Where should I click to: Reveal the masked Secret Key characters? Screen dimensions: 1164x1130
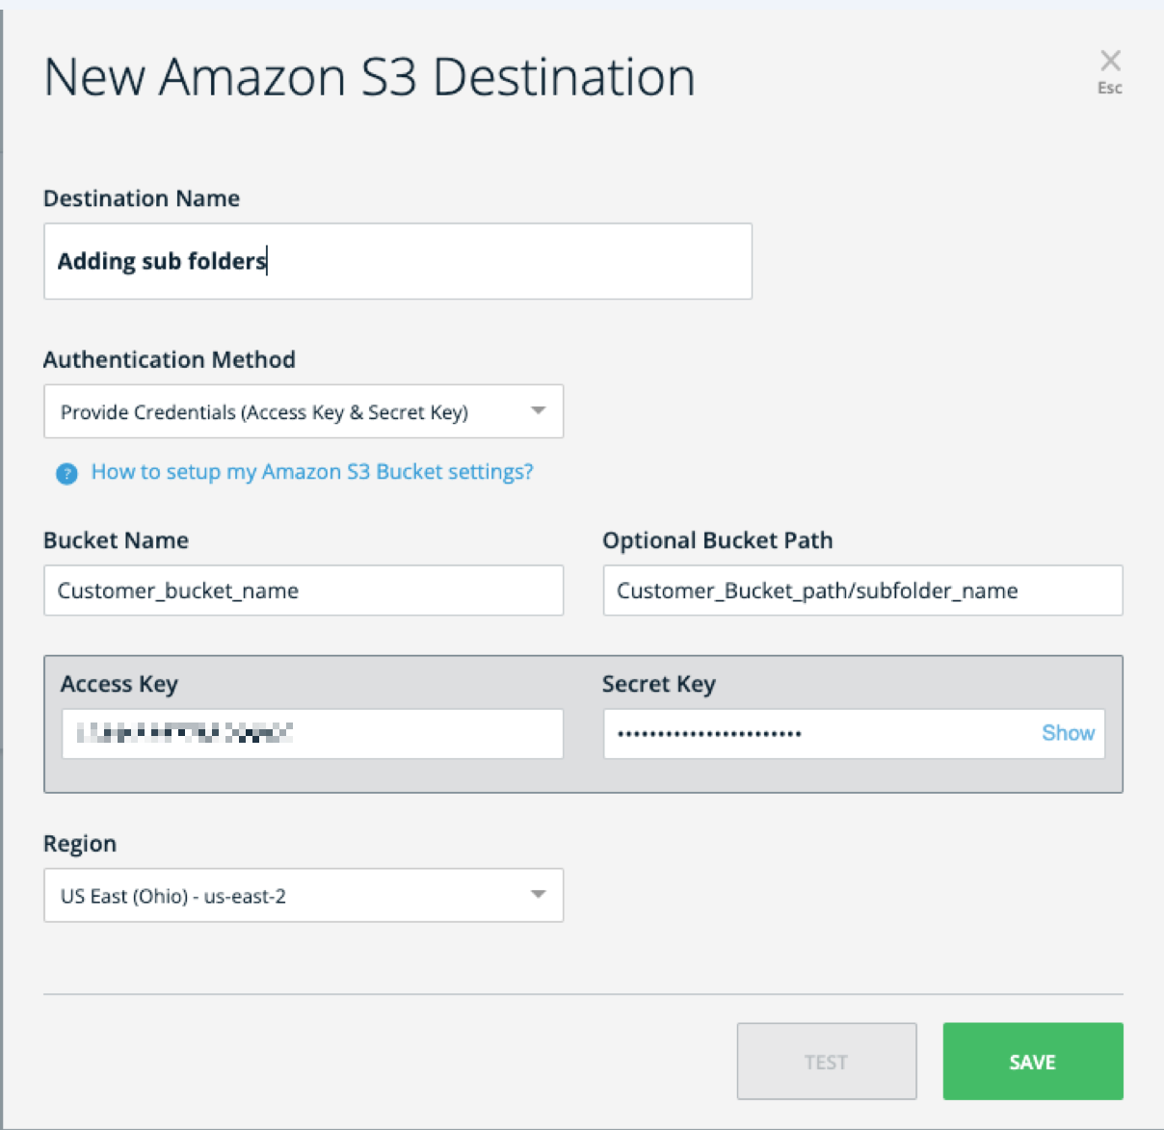pyautogui.click(x=1068, y=732)
